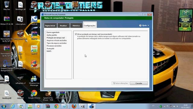Open Internet Explorer from taskbar
The width and height of the screenshot is (193, 109).
tap(13, 106)
